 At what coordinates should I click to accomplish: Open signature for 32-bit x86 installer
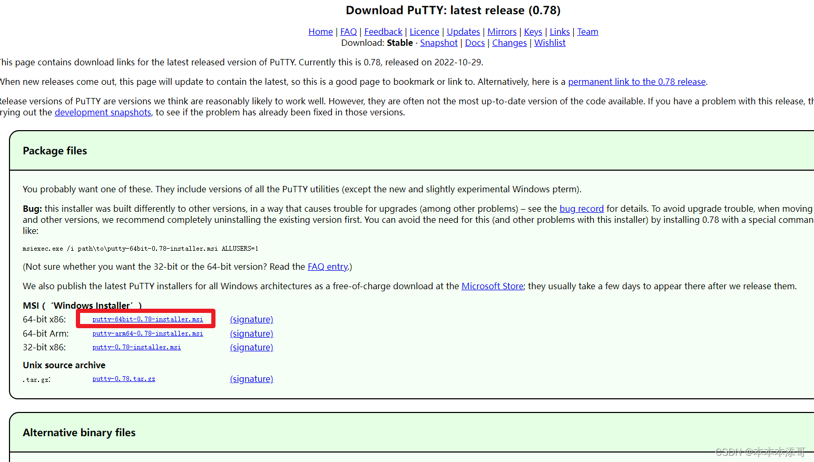tap(251, 347)
